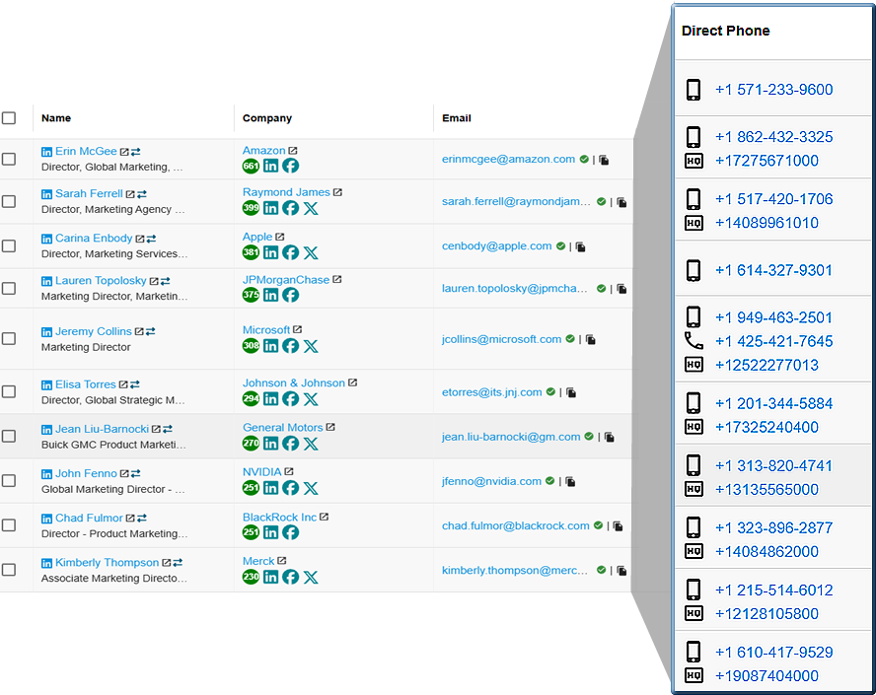
Task: Select the checkbox for Kimberly Thompson
Action: (9, 570)
